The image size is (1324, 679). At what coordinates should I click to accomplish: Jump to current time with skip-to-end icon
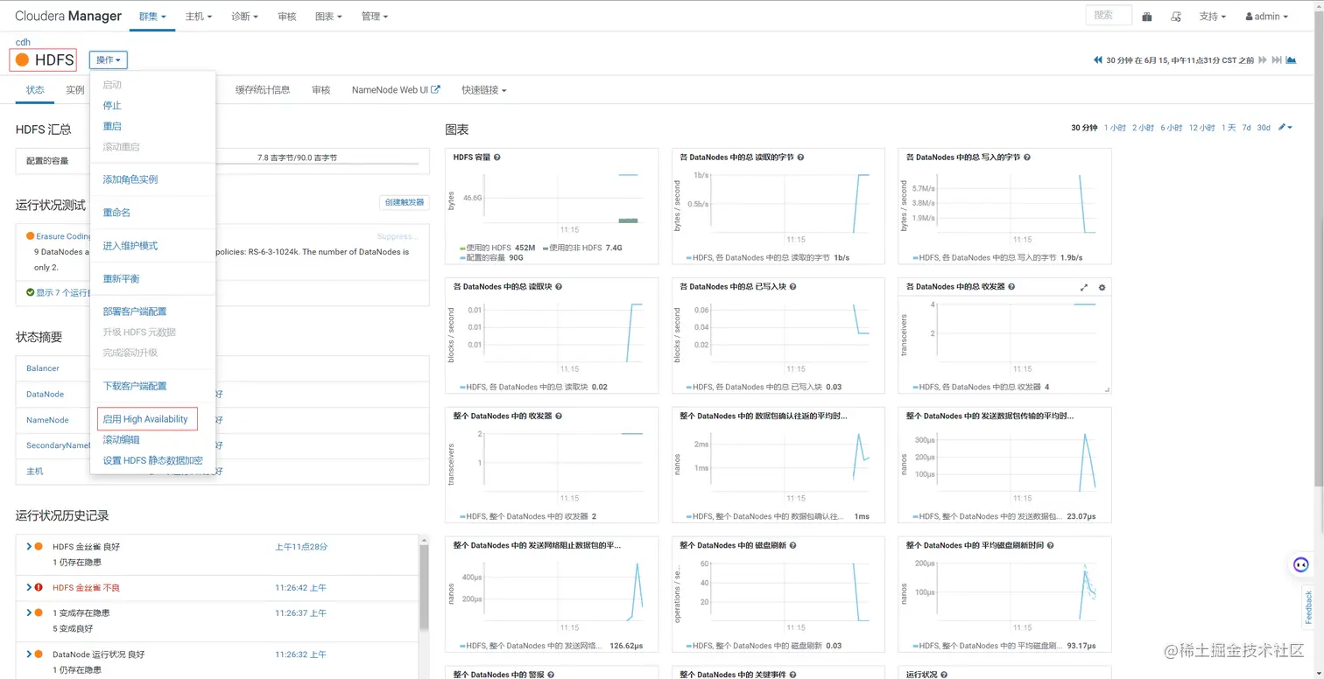(1278, 60)
